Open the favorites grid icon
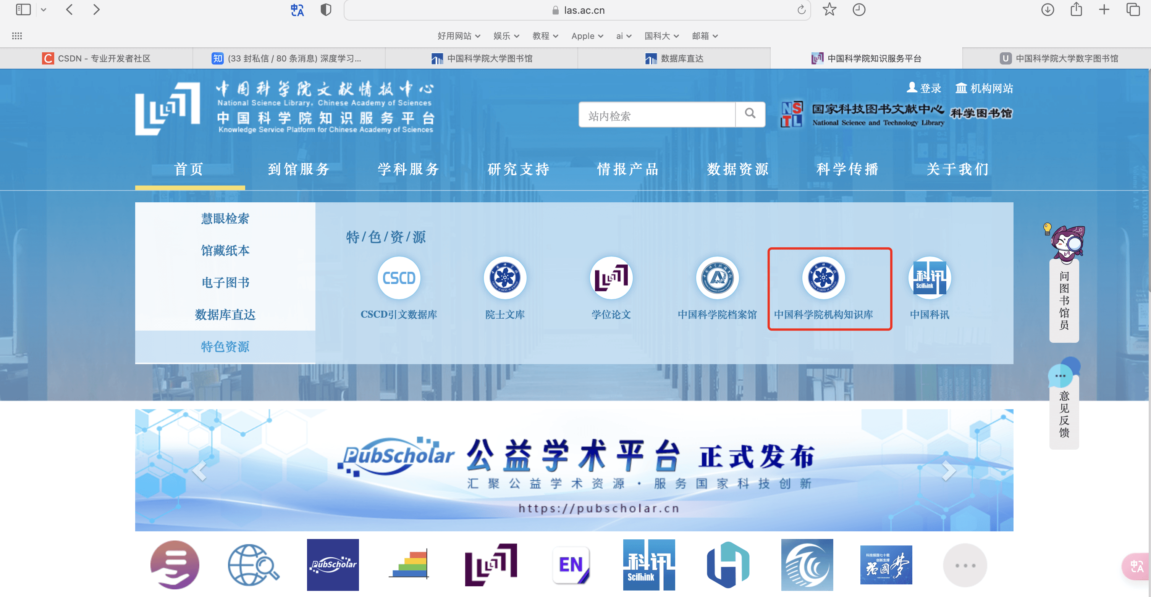1151x597 pixels. tap(17, 36)
